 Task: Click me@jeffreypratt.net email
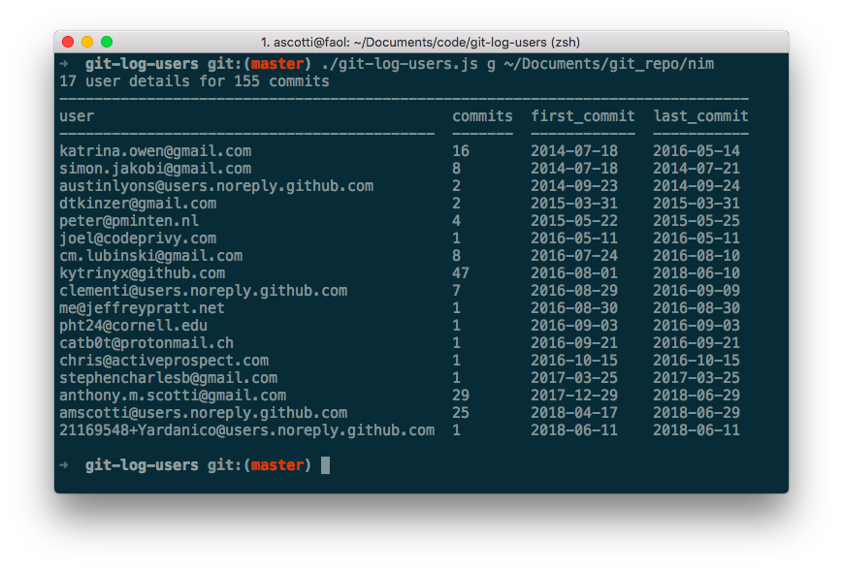point(142,308)
